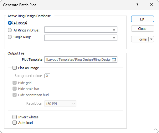159x133 pixels.
Task: Select the All Rings radio button
Action: point(10,23)
